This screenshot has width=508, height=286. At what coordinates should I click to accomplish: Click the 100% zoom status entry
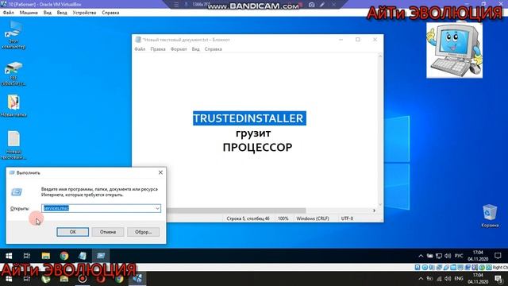point(283,218)
